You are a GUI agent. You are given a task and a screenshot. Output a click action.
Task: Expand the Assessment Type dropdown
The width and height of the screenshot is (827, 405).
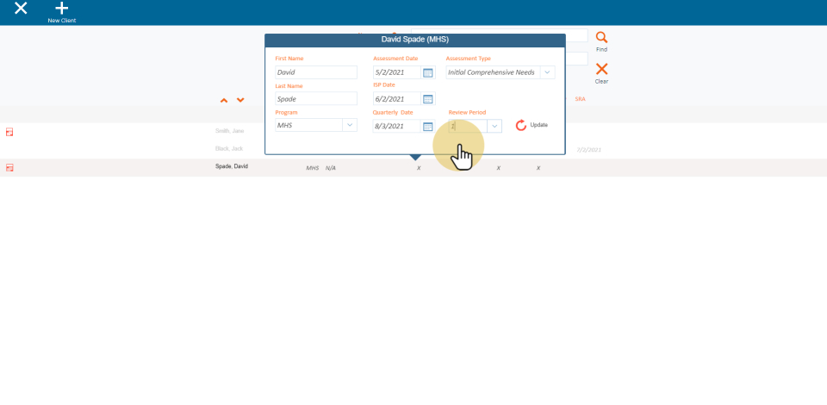[x=547, y=72]
